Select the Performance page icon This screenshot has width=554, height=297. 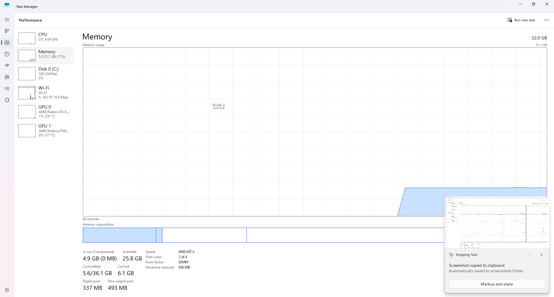coord(7,43)
